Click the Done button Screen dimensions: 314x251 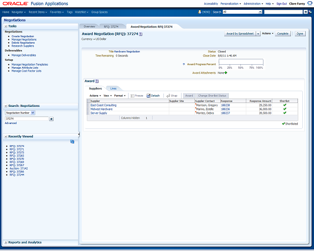pos(300,34)
